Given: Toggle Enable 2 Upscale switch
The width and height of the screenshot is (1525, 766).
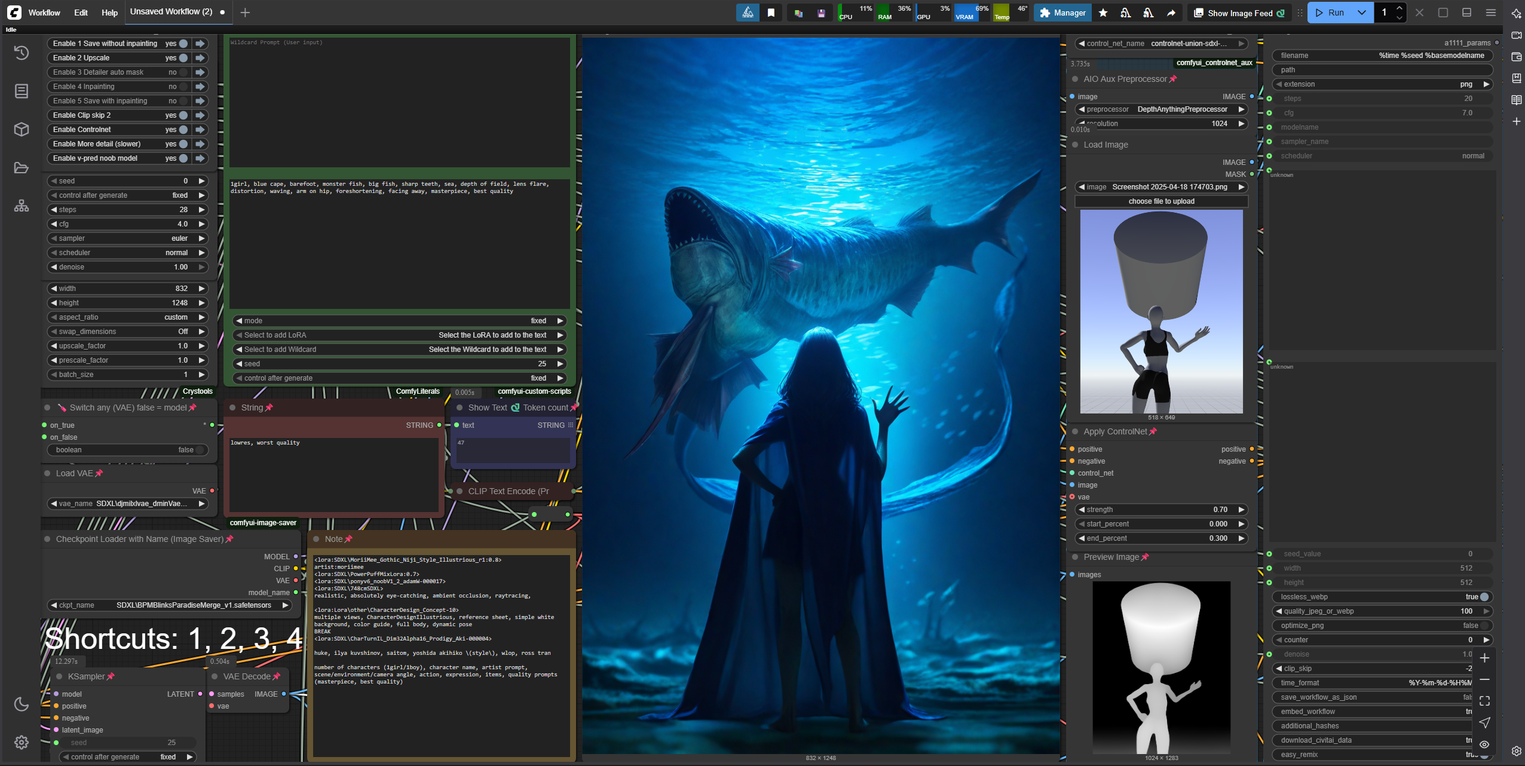Looking at the screenshot, I should [x=183, y=58].
